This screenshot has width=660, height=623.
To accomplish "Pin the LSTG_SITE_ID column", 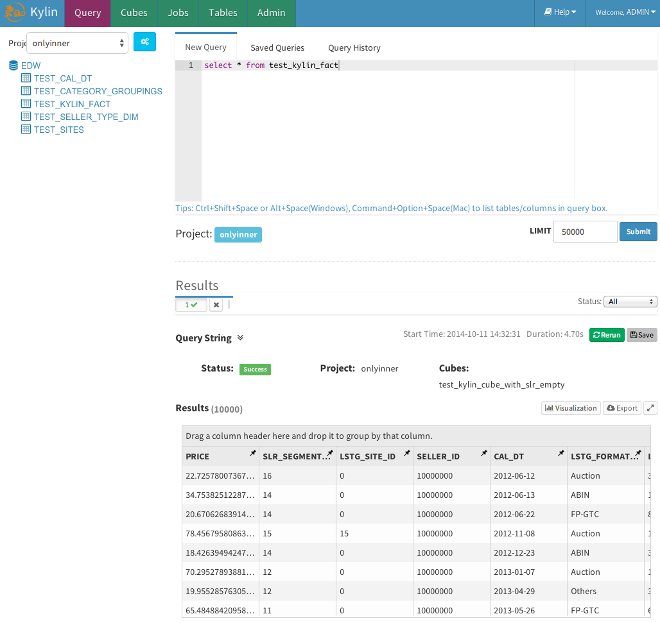I will (x=406, y=453).
